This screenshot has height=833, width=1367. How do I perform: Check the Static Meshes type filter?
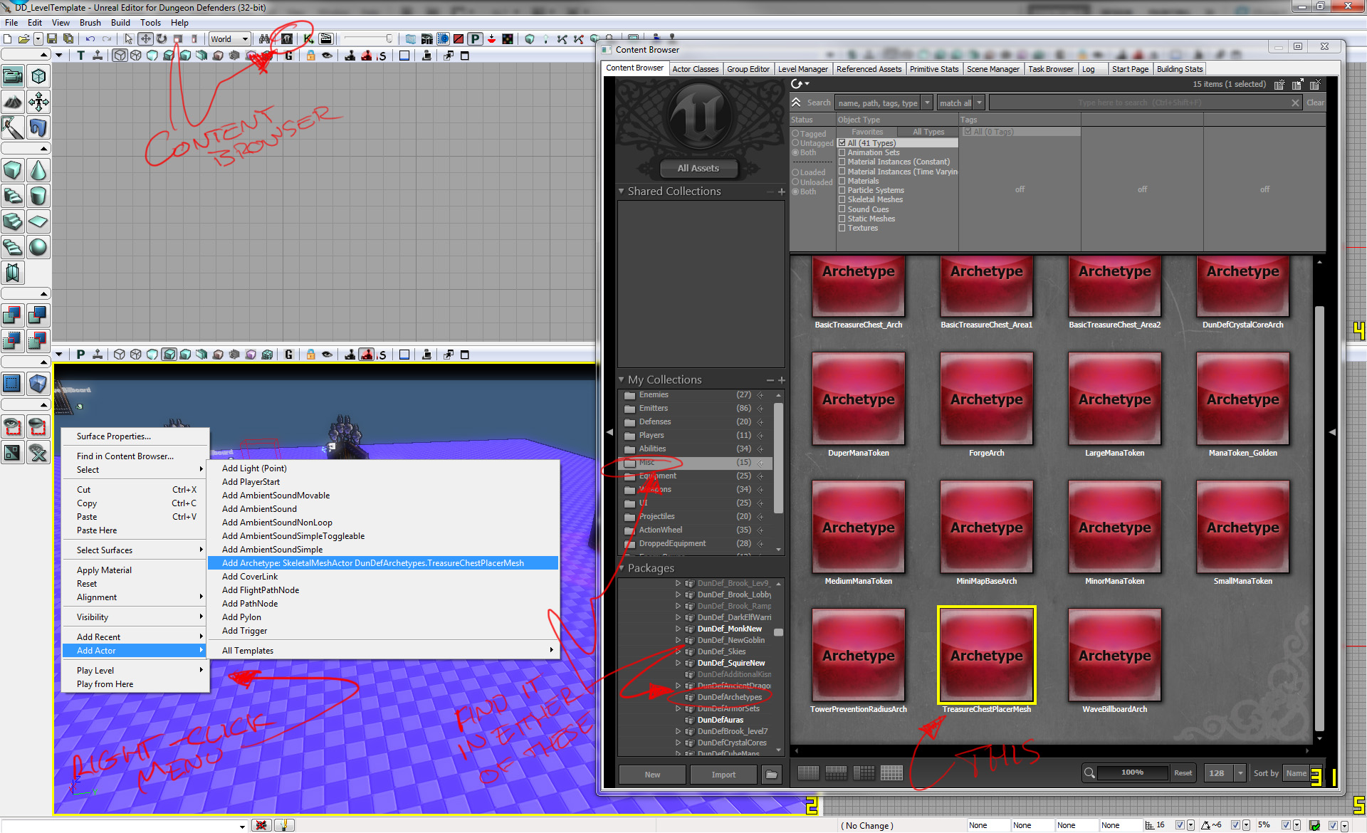842,219
